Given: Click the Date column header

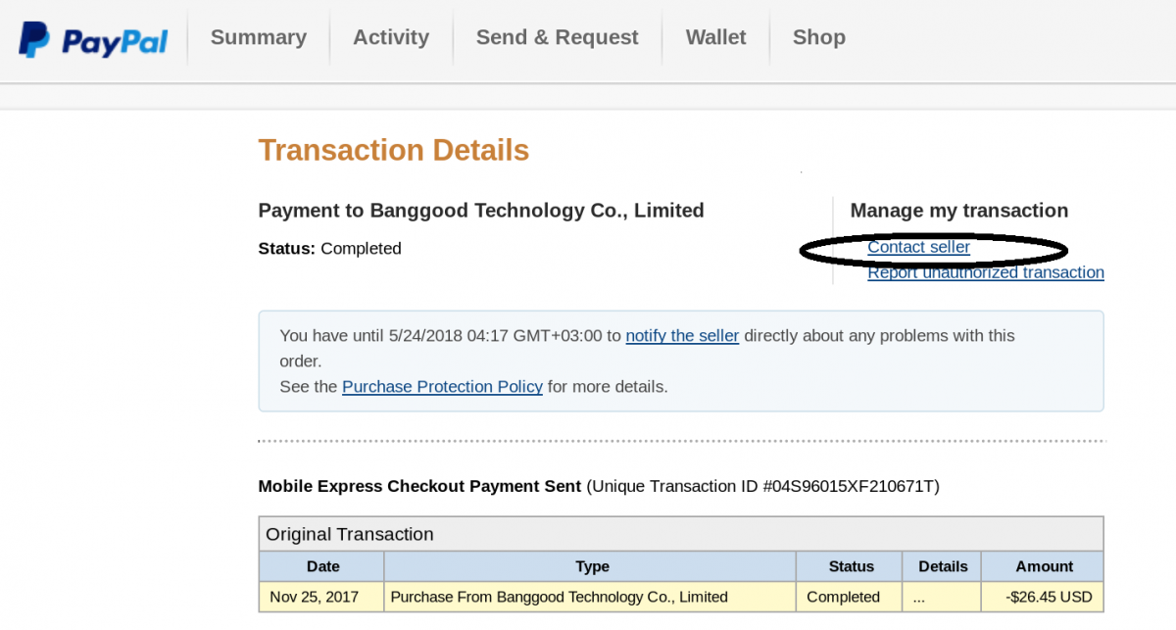Looking at the screenshot, I should (x=322, y=566).
